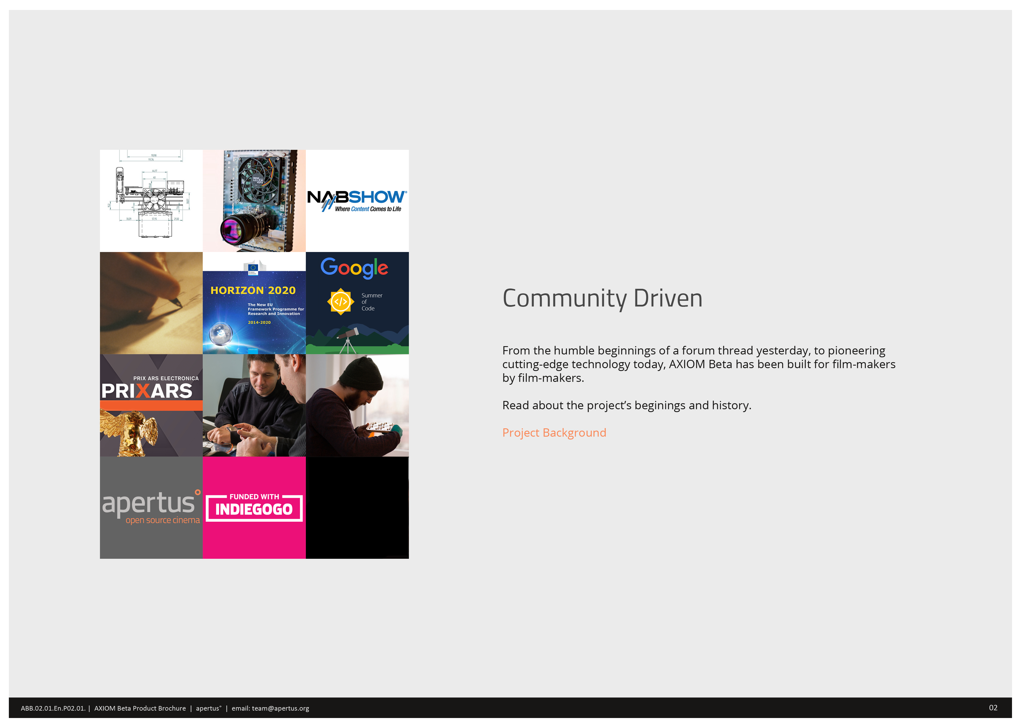Viewport: 1022px width, 728px height.
Task: Click the document code ABB.02.01.En.P02.01.
Action: tap(53, 708)
